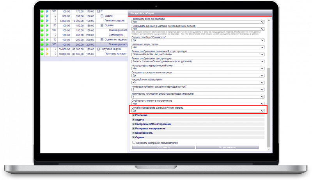Click the green circle in the Самооценка row
Image resolution: width=312 pixels, height=180 pixels.
[42, 35]
